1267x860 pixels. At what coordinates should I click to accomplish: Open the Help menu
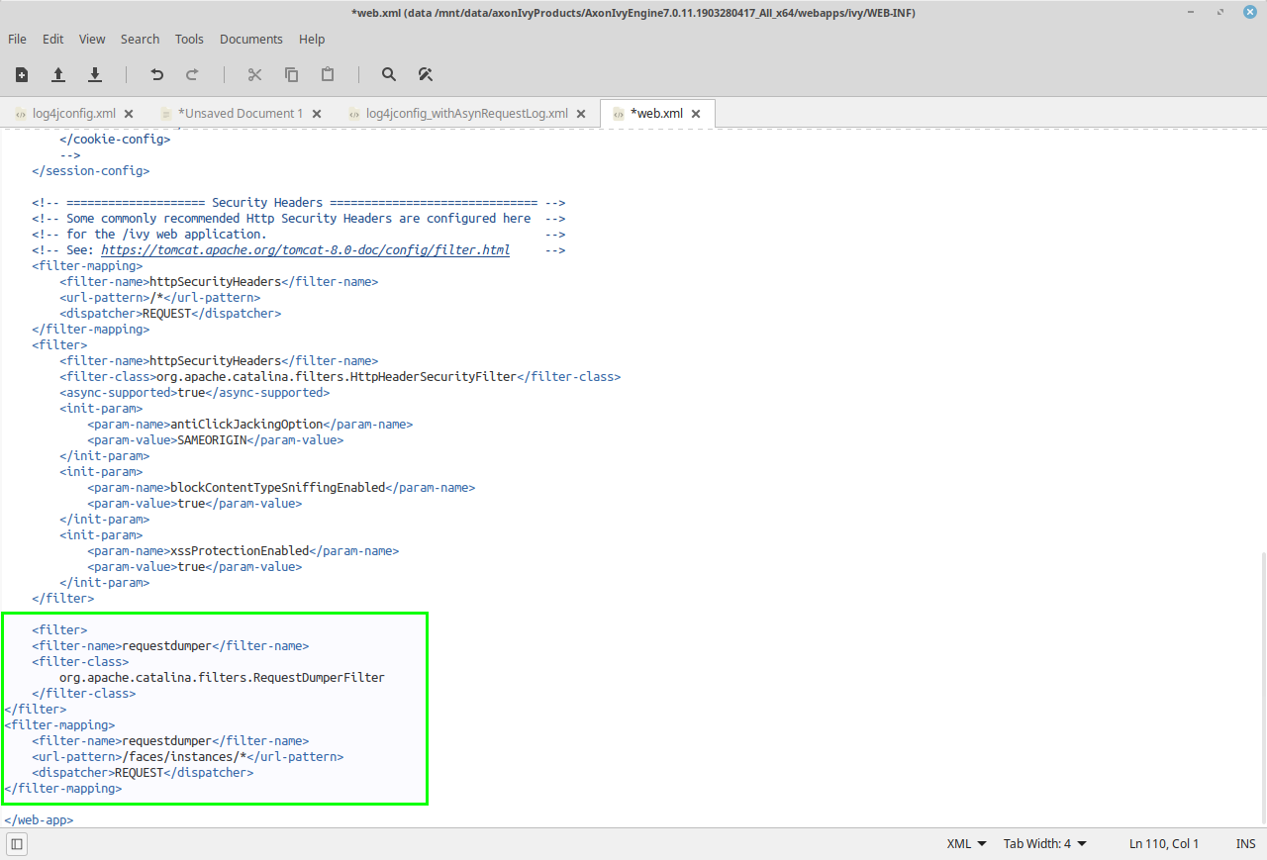[312, 39]
